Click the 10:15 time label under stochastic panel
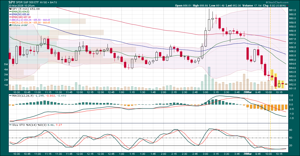The height and width of the screenshot is (156, 300). point(279,155)
